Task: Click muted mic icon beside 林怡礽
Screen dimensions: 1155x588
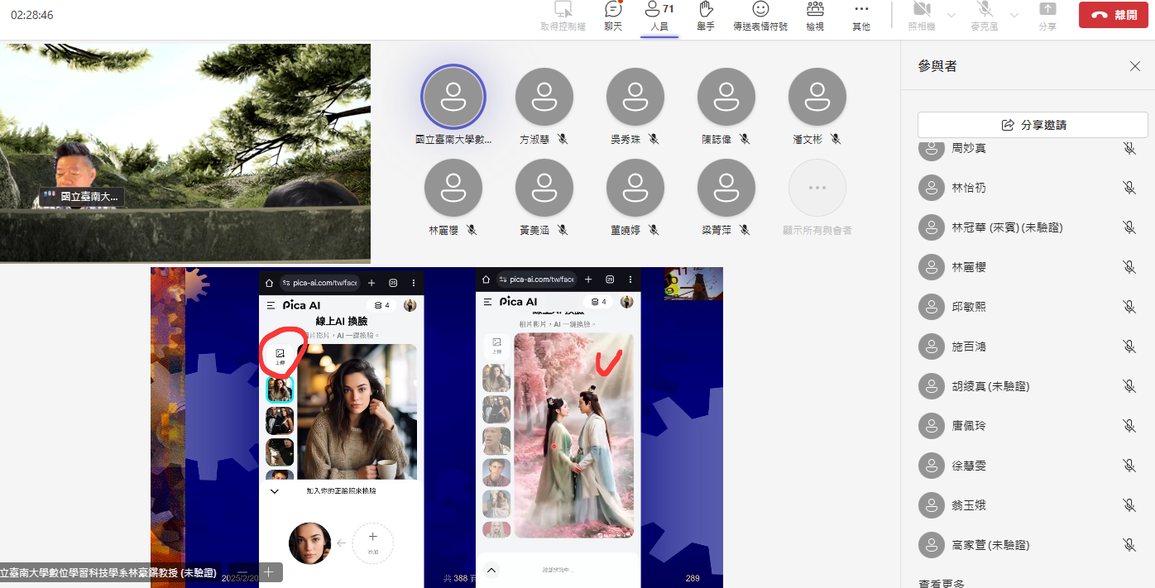Action: (1129, 188)
